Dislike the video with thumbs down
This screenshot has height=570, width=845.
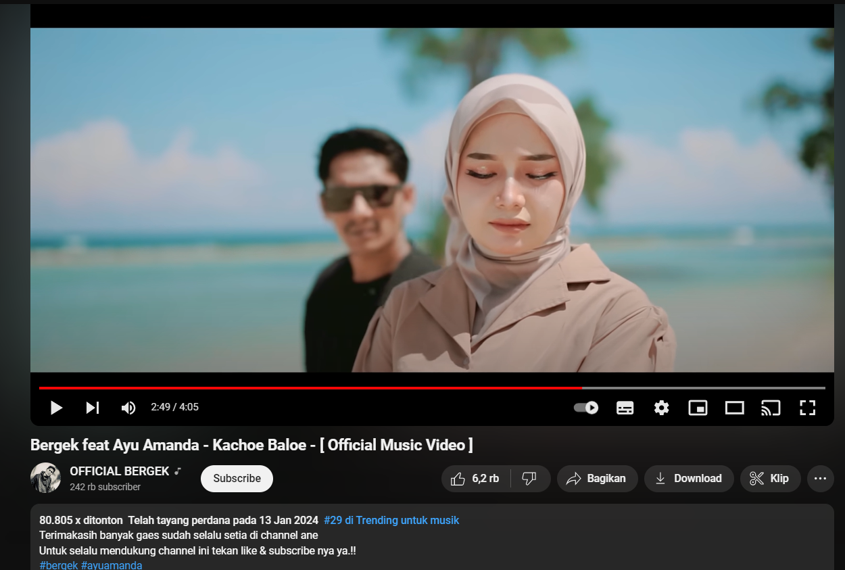[530, 479]
